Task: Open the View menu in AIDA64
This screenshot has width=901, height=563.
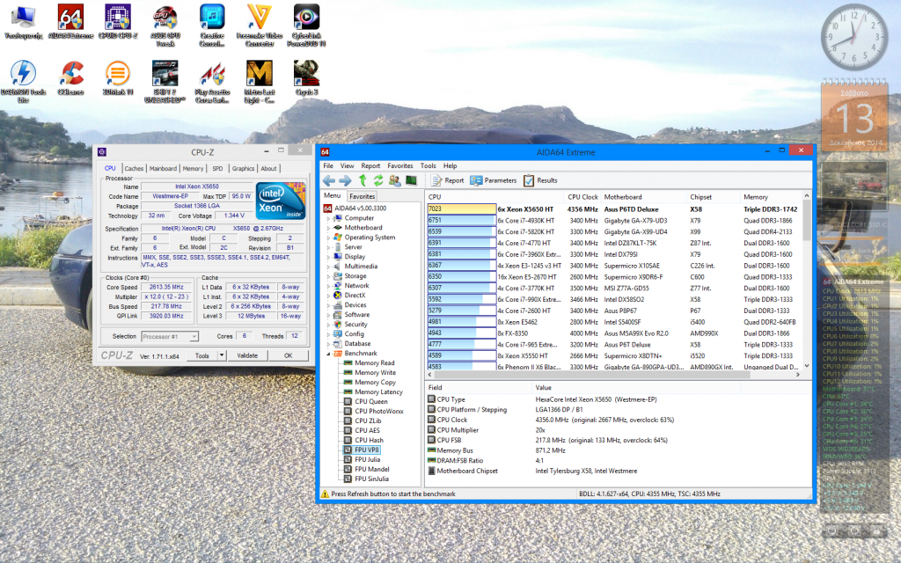Action: pyautogui.click(x=347, y=166)
